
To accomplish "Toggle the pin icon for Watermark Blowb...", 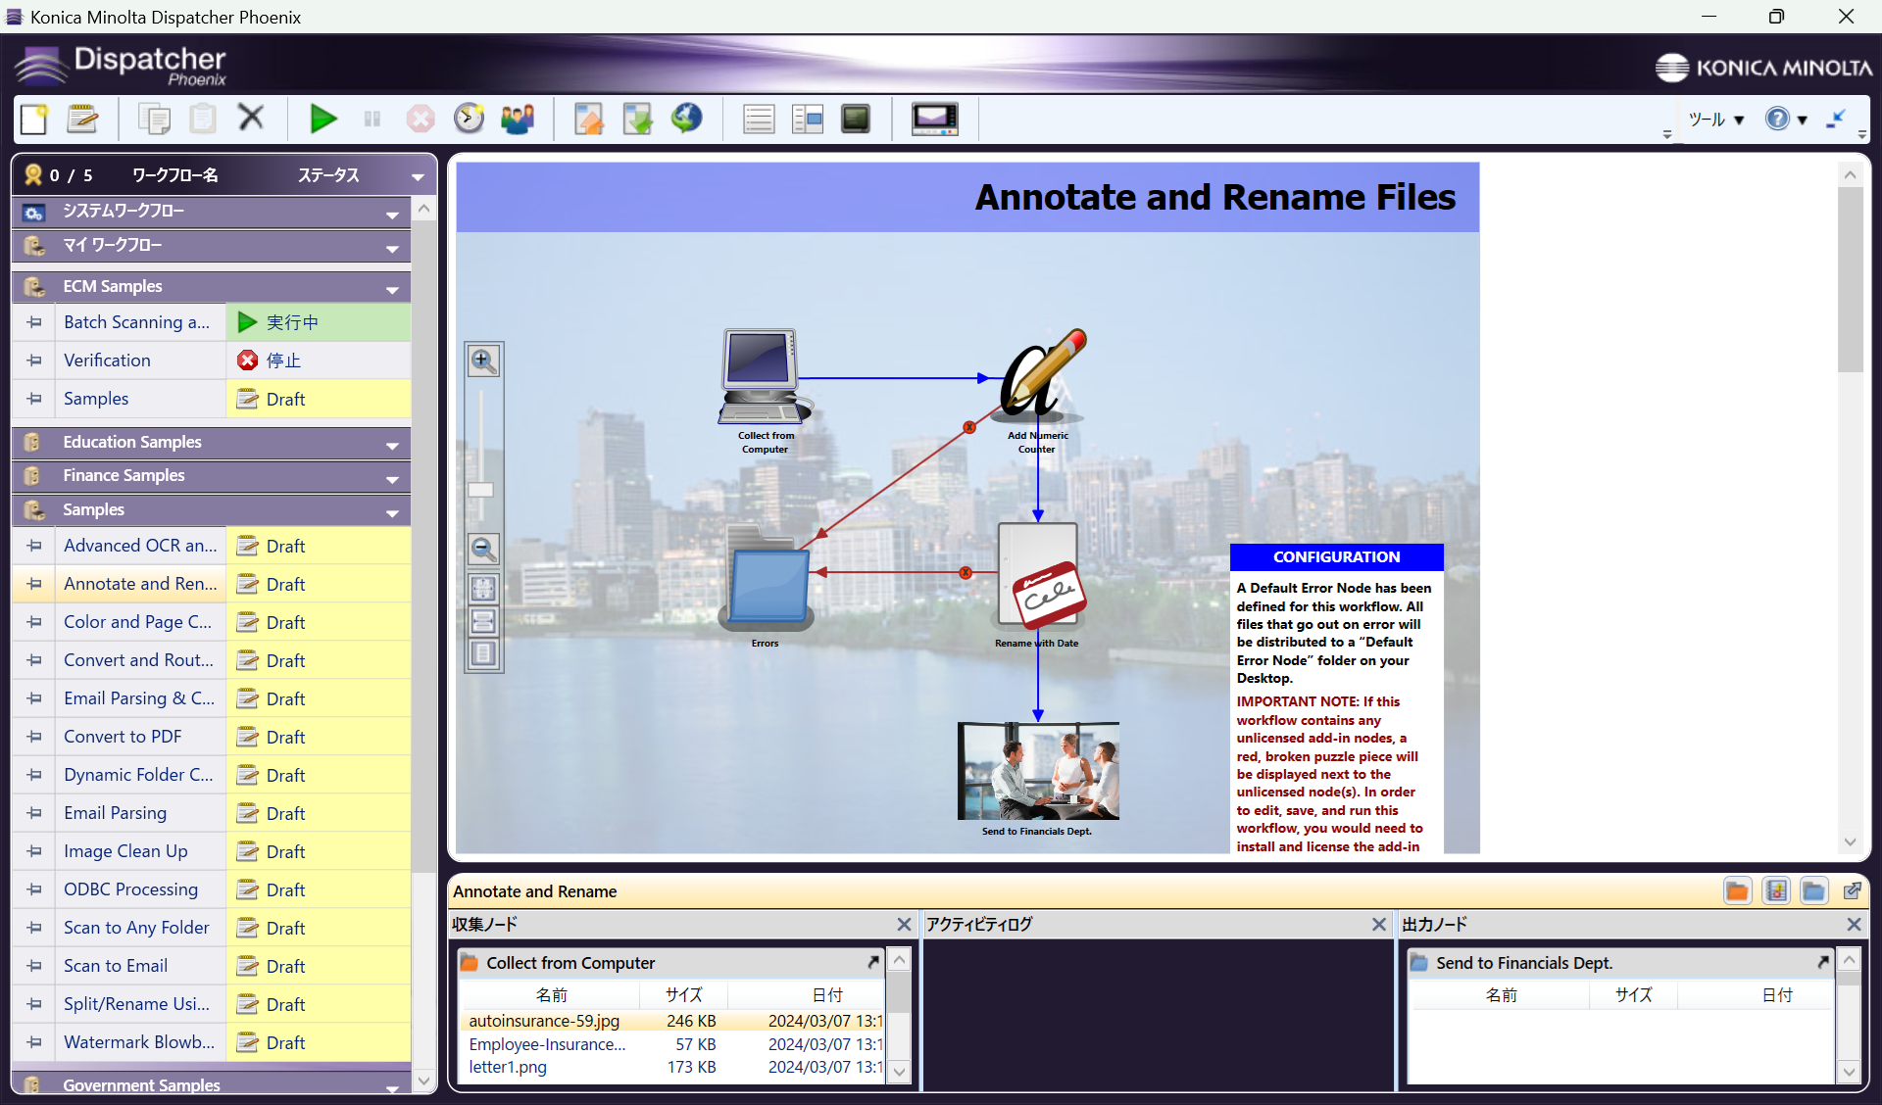I will (34, 1042).
